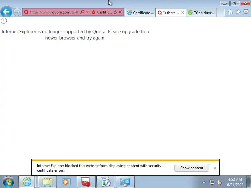
Task: Open the software disc taskbar icon
Action: pyautogui.click(x=106, y=182)
